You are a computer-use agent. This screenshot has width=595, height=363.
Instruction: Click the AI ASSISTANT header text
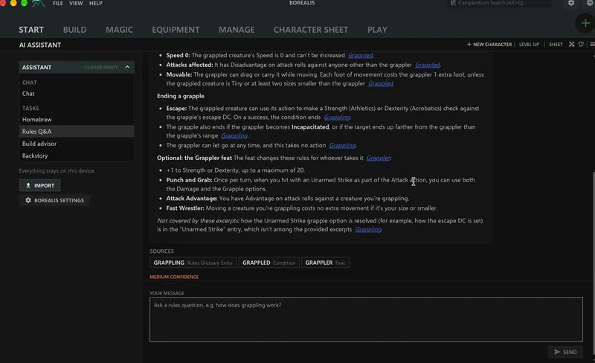40,45
